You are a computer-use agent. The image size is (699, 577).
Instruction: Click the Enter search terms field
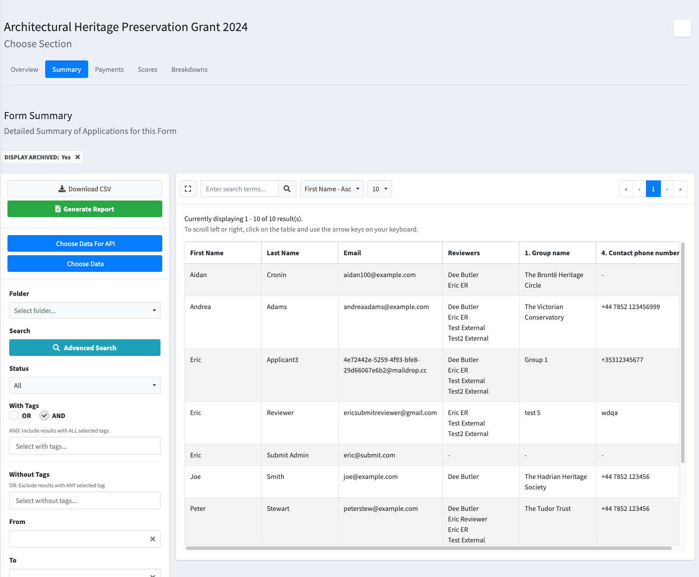click(239, 189)
